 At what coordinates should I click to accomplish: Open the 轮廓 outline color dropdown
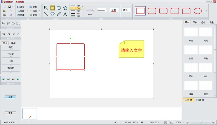(x=114, y=10)
